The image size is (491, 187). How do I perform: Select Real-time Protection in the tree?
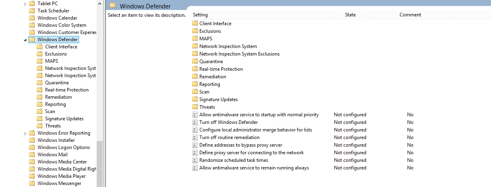point(67,90)
